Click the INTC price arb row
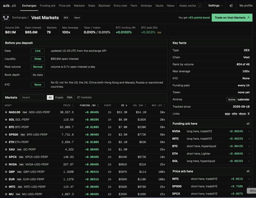The width and height of the screenshot is (256, 198). click(211, 179)
